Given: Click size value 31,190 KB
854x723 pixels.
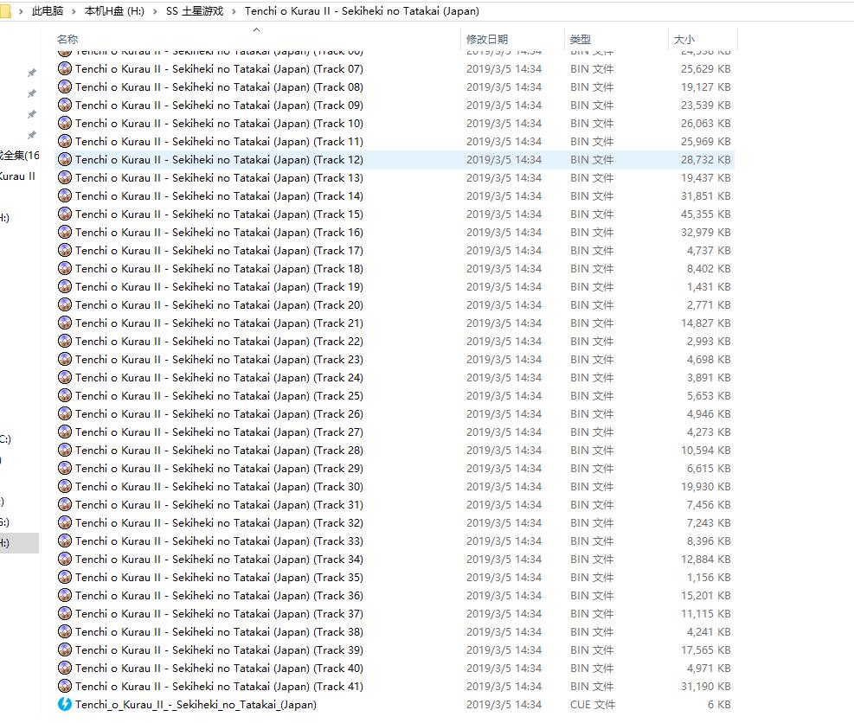Looking at the screenshot, I should [705, 686].
